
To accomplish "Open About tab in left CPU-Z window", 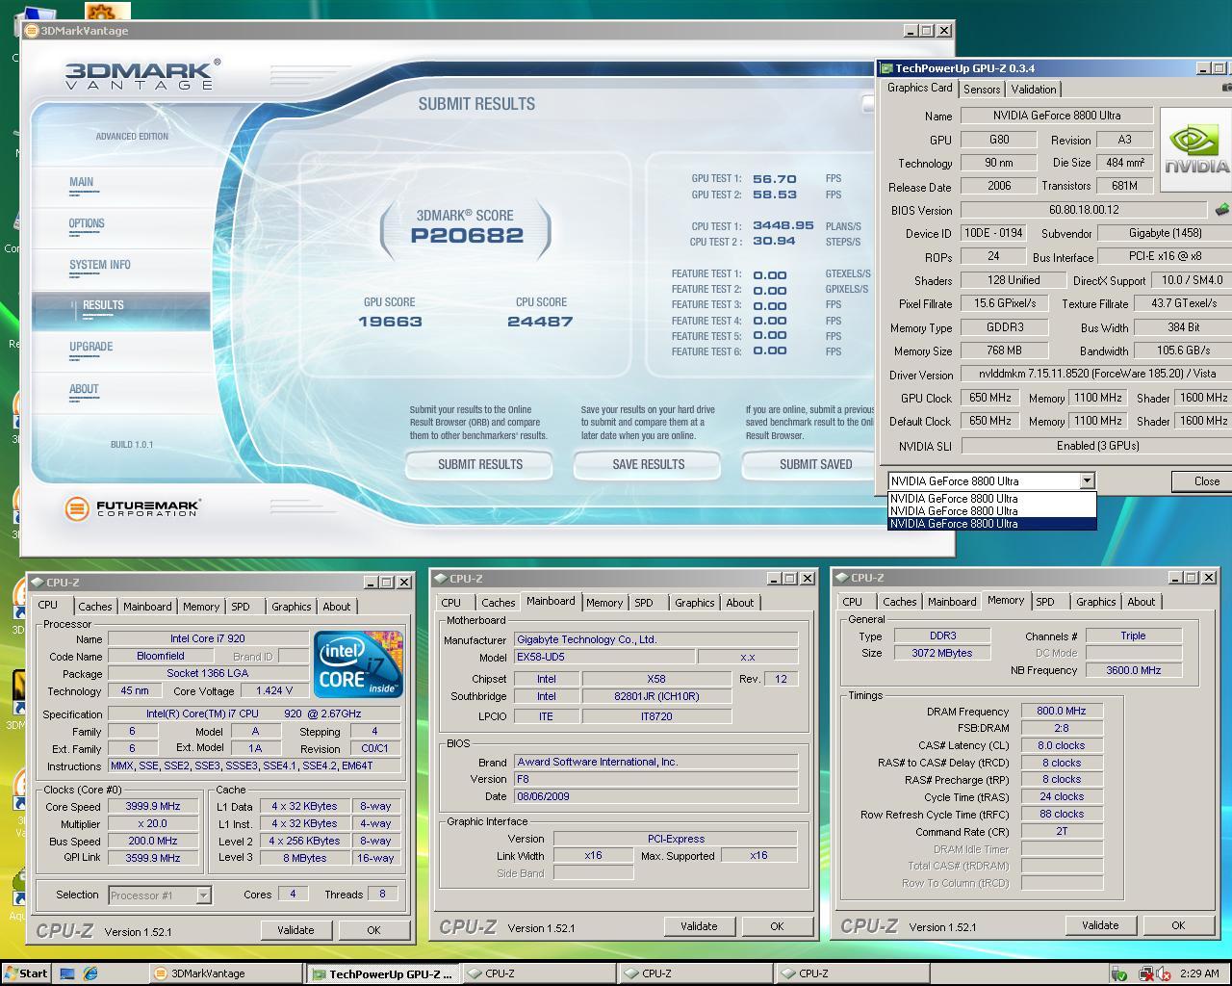I will click(x=336, y=607).
